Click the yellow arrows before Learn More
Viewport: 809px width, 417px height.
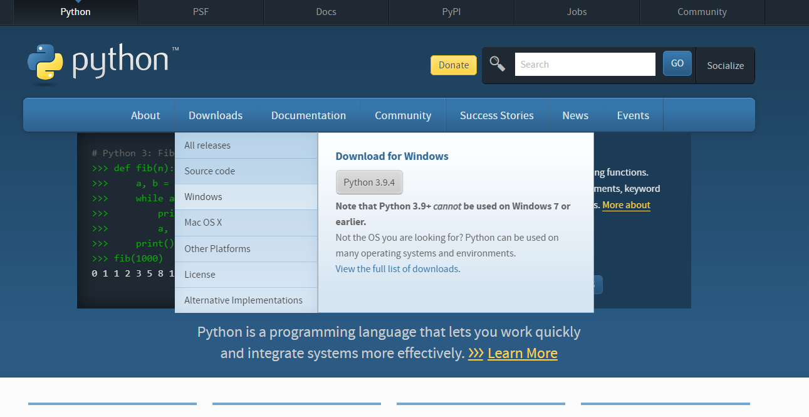(x=476, y=354)
